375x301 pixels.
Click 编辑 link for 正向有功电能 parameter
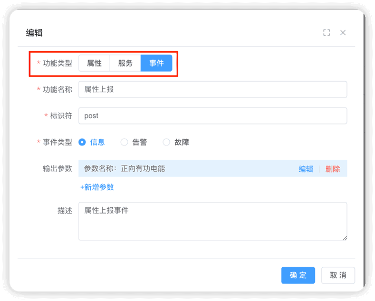pyautogui.click(x=306, y=169)
